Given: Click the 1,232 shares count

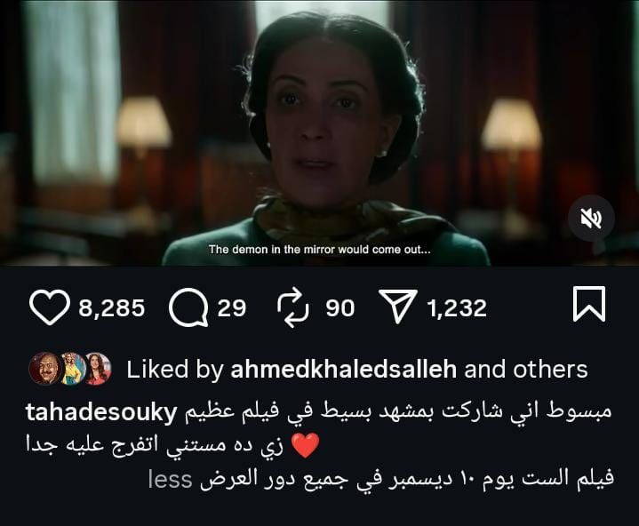Looking at the screenshot, I should pyautogui.click(x=457, y=307).
